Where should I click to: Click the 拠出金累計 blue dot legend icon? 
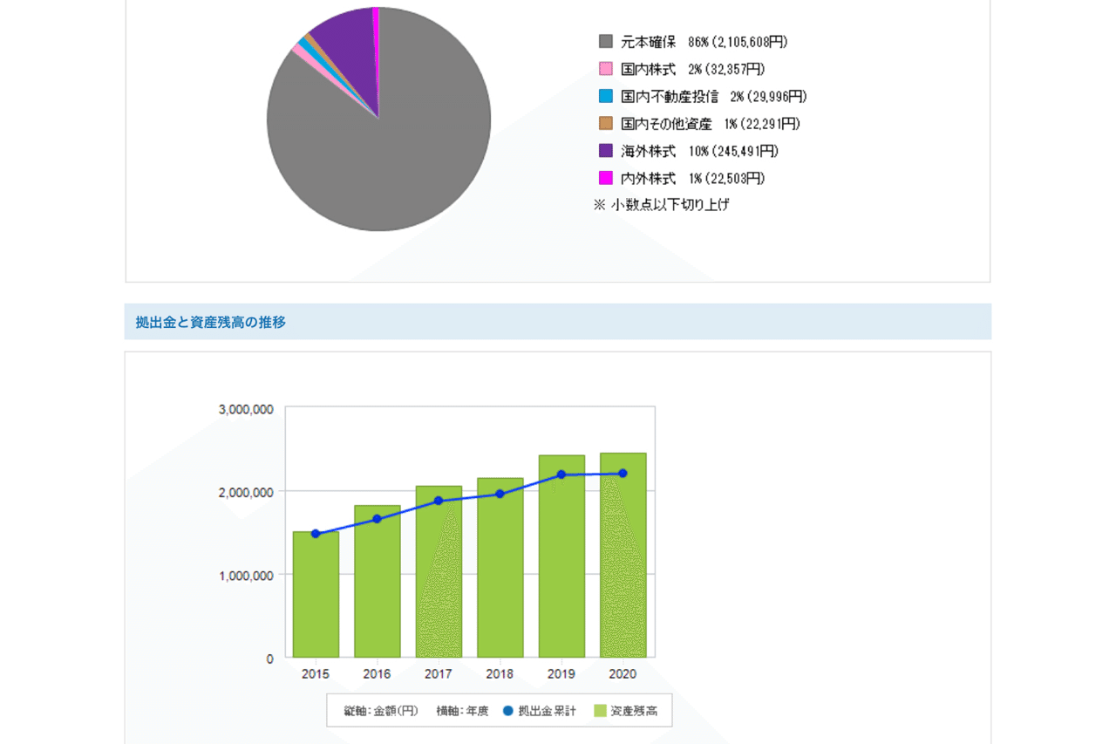[508, 711]
